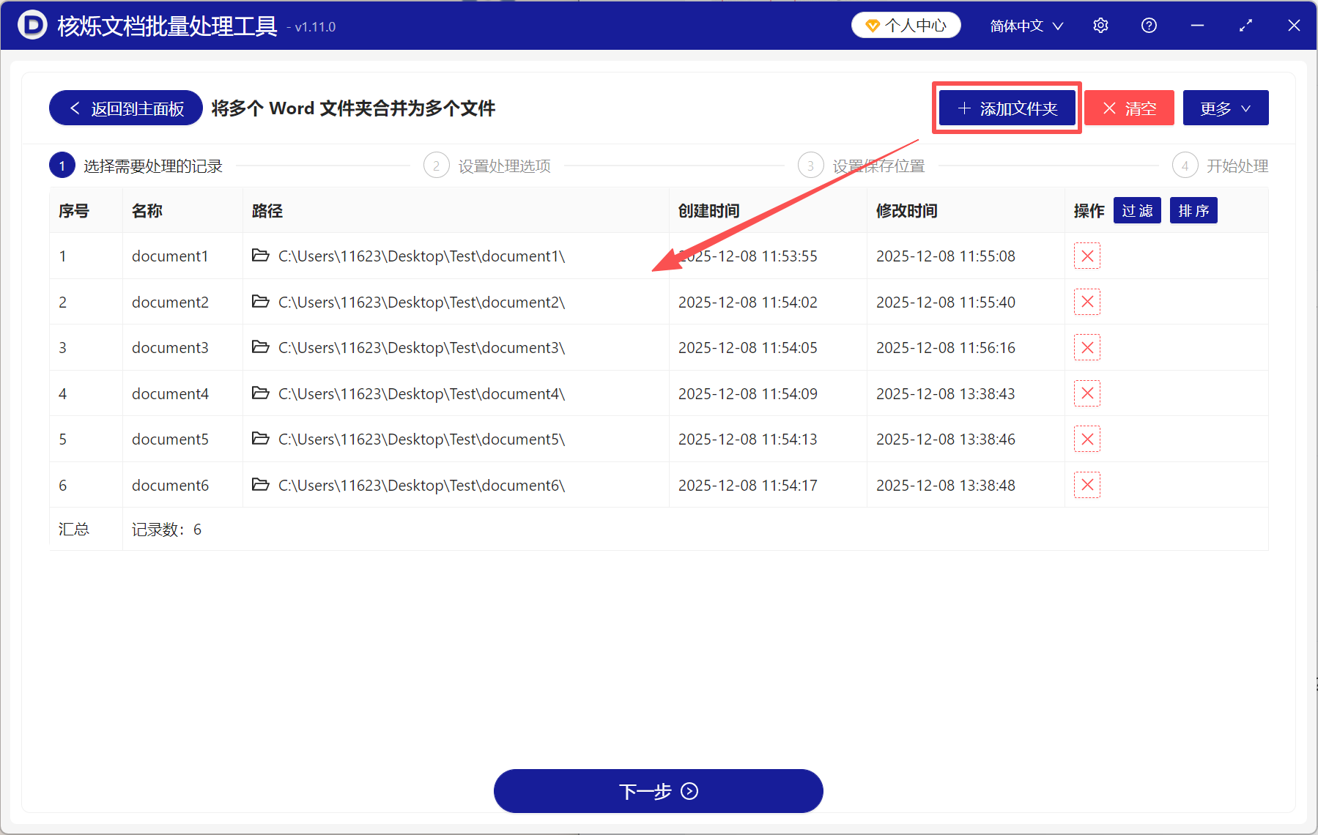Screen dimensions: 1318x835
Task: Delete document6 record with the X icon
Action: 1086,484
